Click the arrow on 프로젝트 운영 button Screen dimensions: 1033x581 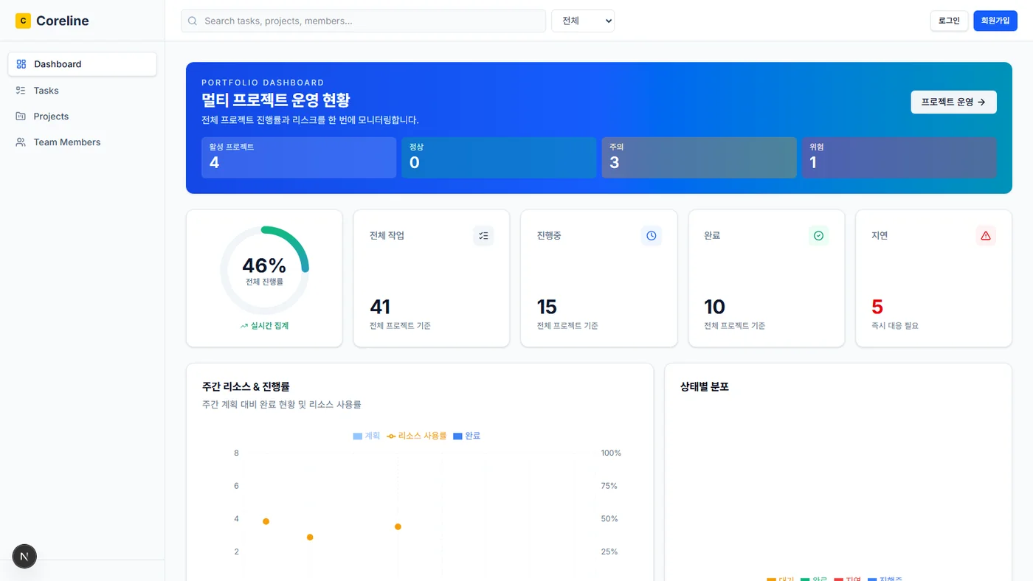(x=981, y=102)
